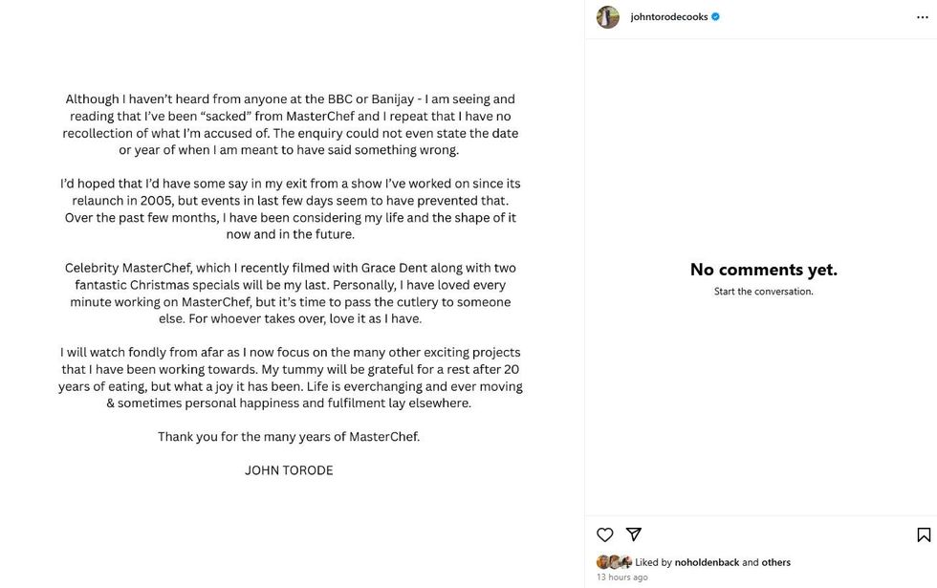Click the "Start the conversation." text
Viewport: 937px width, 588px height.
(x=763, y=292)
